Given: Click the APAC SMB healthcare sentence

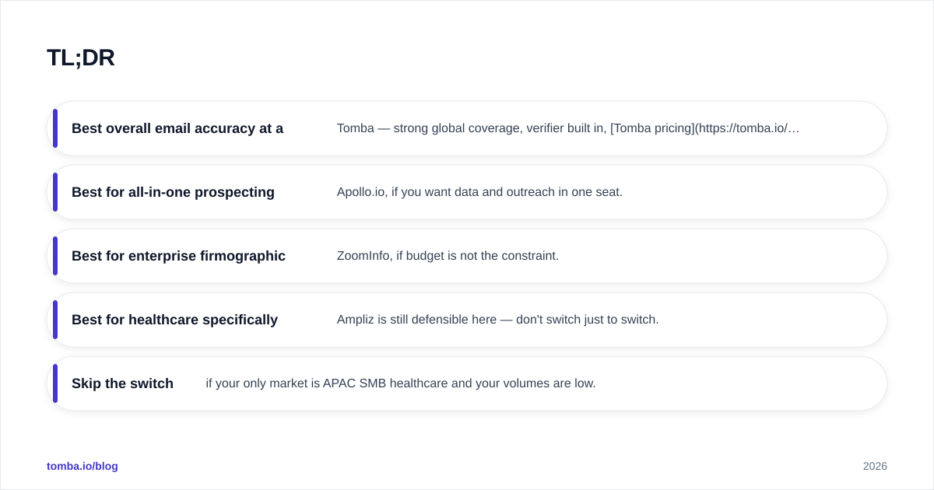Looking at the screenshot, I should 401,383.
